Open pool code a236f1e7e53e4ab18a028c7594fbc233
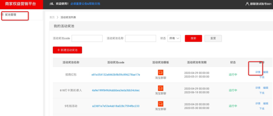 [x=116, y=106]
